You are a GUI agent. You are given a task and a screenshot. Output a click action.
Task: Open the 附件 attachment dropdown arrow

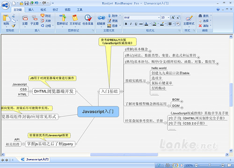click(x=120, y=15)
